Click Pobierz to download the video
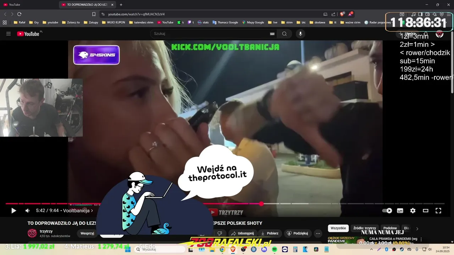Viewport: 454px width, 255px height. (x=270, y=233)
